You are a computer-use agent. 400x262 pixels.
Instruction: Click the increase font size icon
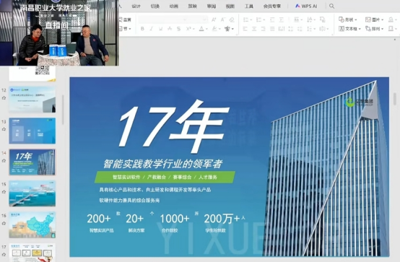(x=214, y=19)
